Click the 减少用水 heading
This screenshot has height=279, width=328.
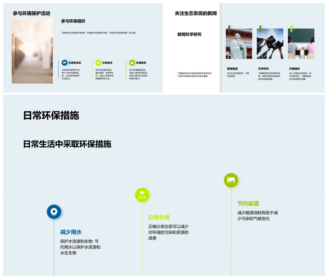click(x=71, y=232)
